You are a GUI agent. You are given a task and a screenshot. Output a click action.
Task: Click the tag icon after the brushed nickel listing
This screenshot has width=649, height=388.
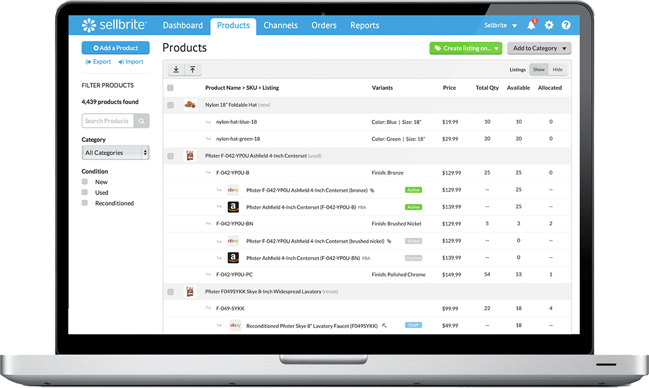coord(389,241)
